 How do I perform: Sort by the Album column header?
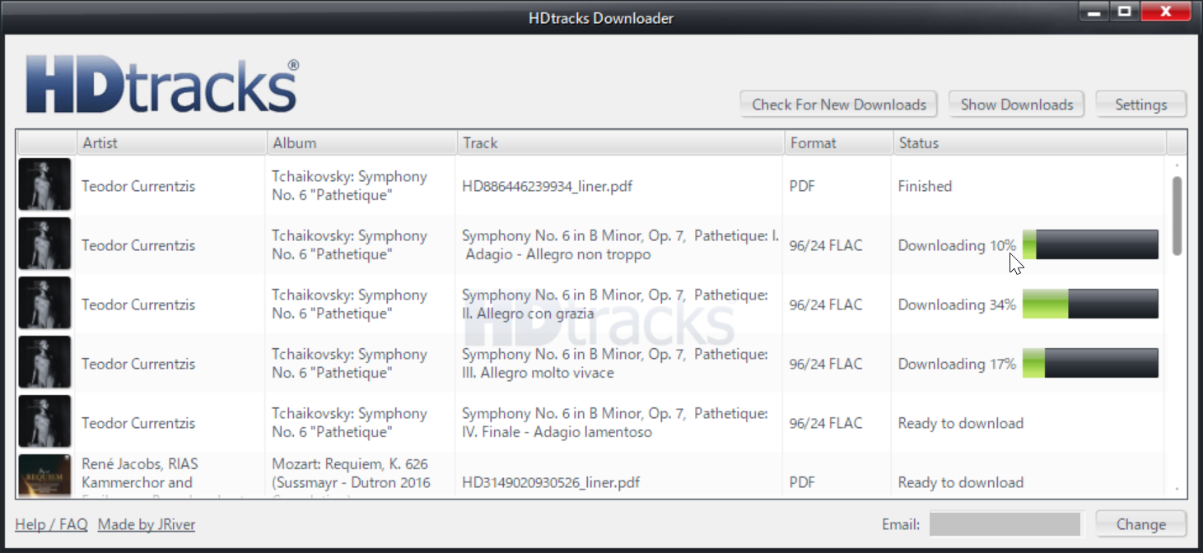click(x=361, y=142)
